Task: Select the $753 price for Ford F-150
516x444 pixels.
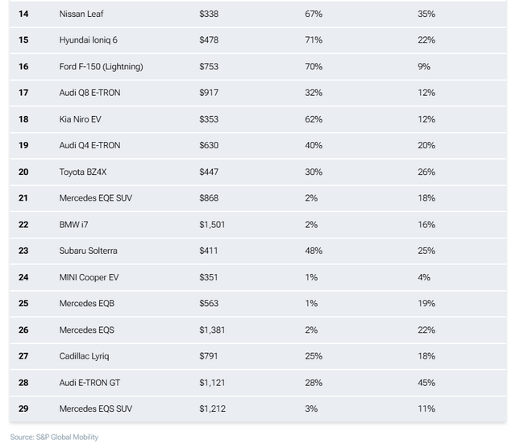Action: pyautogui.click(x=209, y=67)
